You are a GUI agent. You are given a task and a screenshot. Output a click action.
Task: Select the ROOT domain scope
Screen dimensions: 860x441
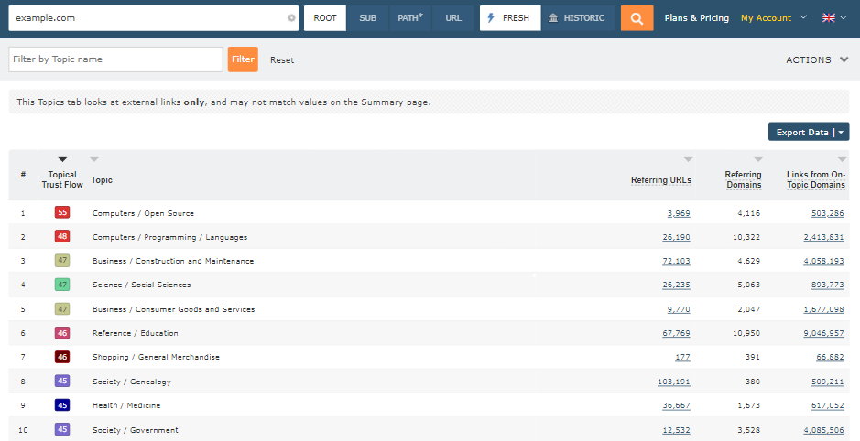(325, 17)
